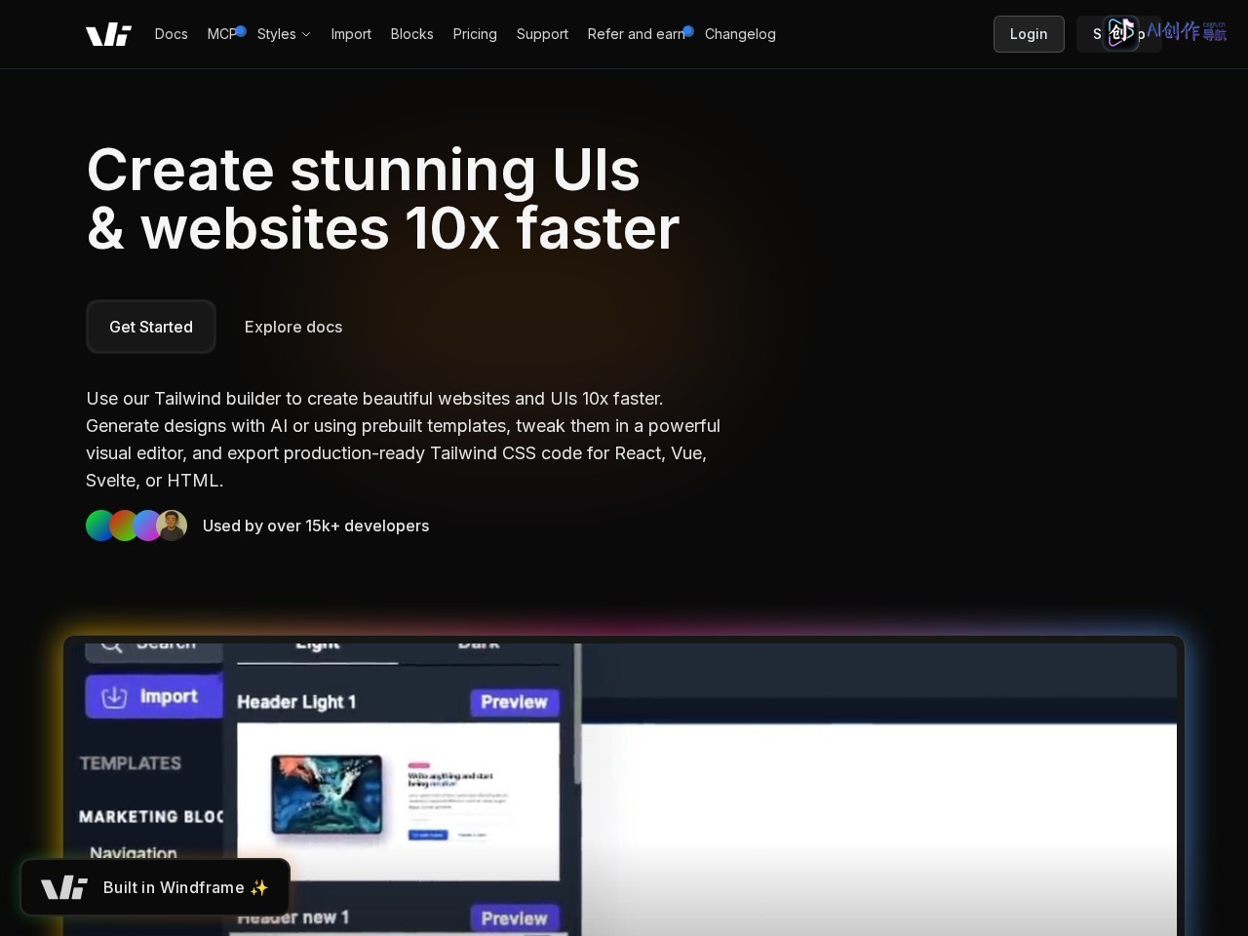Follow the Explore docs link

pyautogui.click(x=293, y=327)
